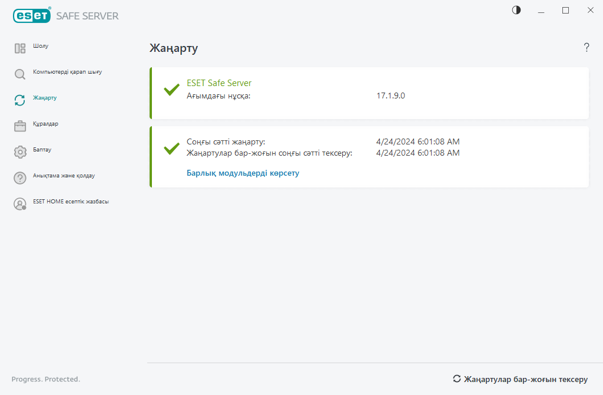The width and height of the screenshot is (603, 395).
Task: Click the ESET Safe Server product title
Action: tap(219, 83)
